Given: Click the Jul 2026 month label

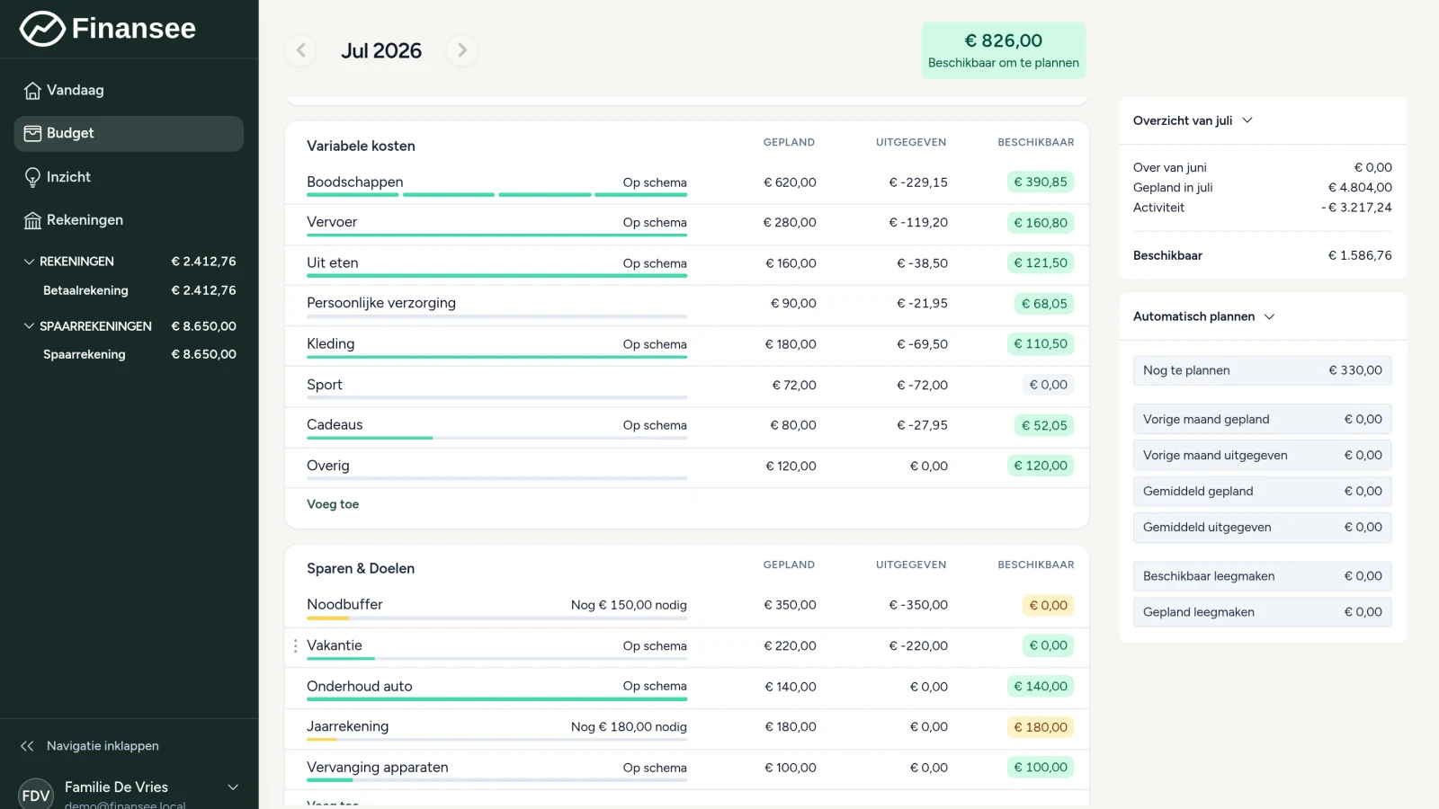Looking at the screenshot, I should [381, 51].
